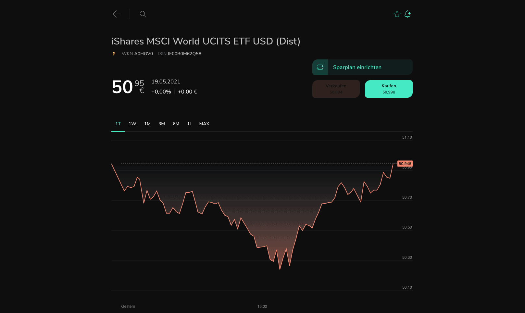525x313 pixels.
Task: Click the 50,10 price axis label
Action: tap(407, 287)
